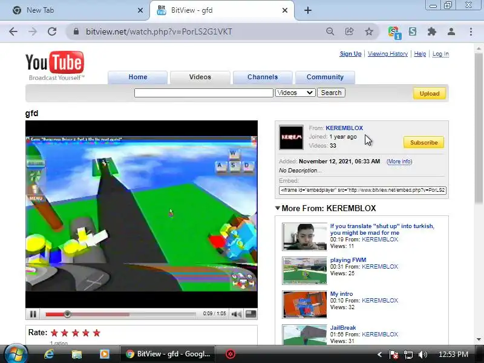Toggle the video fullscreen icon
This screenshot has width=484, height=363.
(x=250, y=314)
